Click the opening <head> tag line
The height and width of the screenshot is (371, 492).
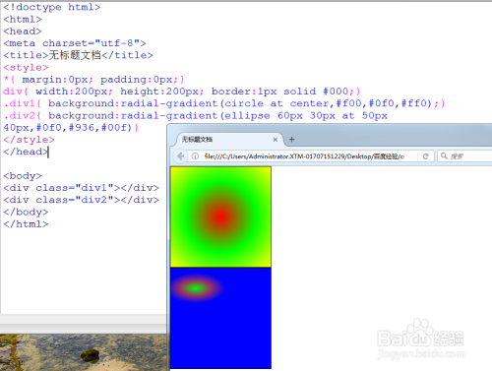23,31
